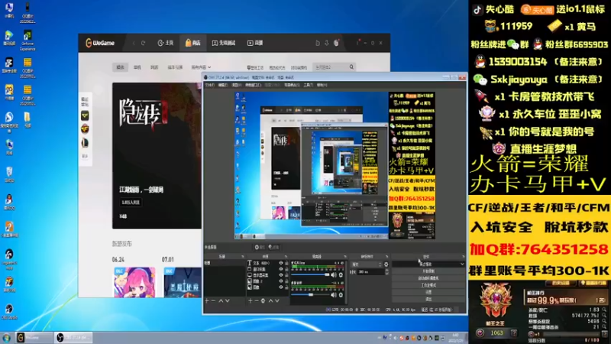Toggle lock on 窗口采集 source
611x344 pixels.
286,269
